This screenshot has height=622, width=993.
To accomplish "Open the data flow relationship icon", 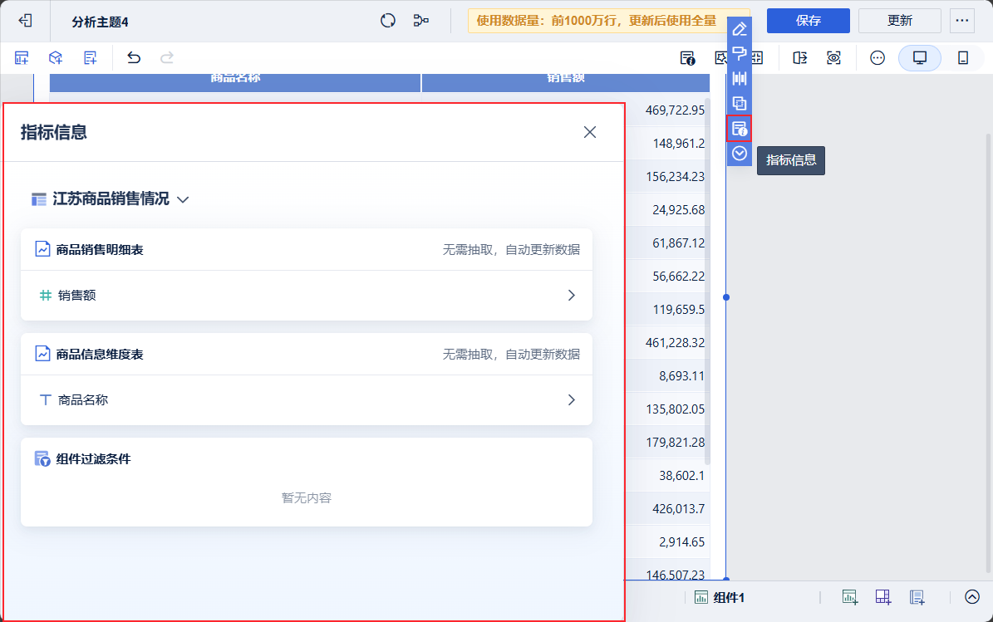I will [420, 21].
